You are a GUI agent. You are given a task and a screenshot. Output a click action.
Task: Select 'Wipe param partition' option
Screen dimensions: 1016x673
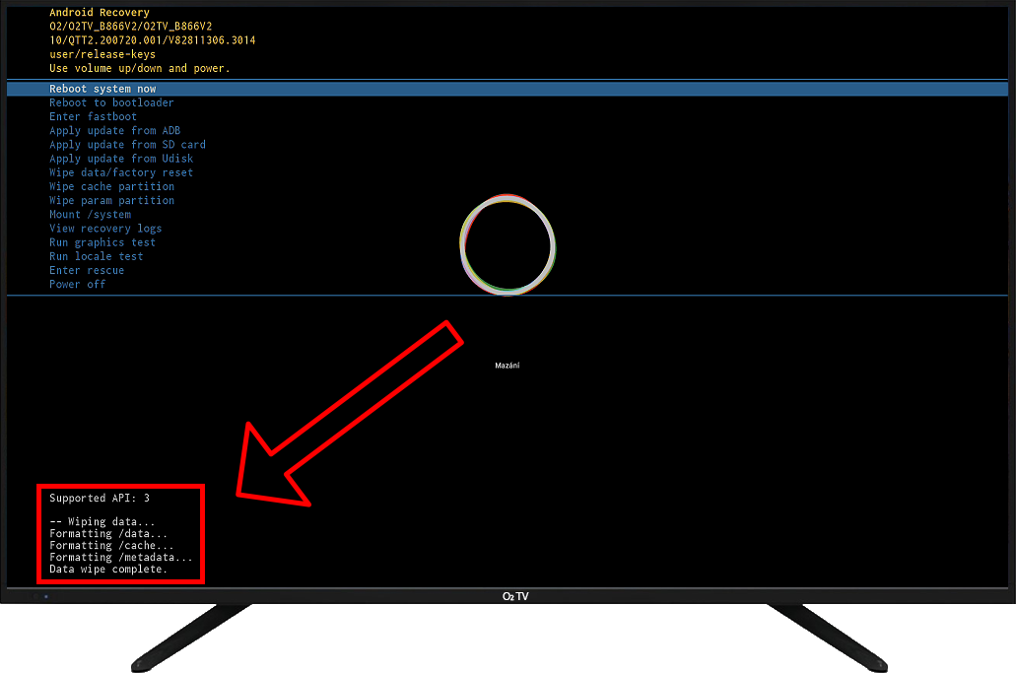pyautogui.click(x=111, y=200)
